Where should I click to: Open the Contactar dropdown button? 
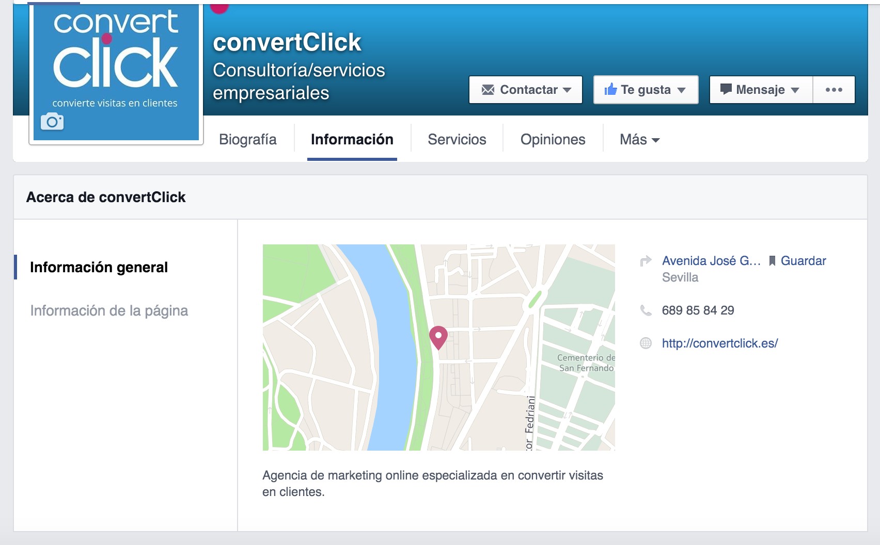tap(526, 90)
